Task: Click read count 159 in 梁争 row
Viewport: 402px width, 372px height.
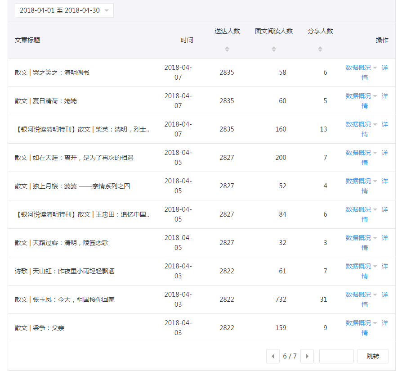Action: click(x=281, y=328)
